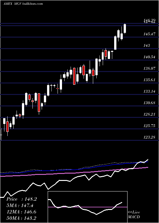Click the last white candlestick at the chart top
Screen dimensions: 159x223
click(x=125, y=29)
